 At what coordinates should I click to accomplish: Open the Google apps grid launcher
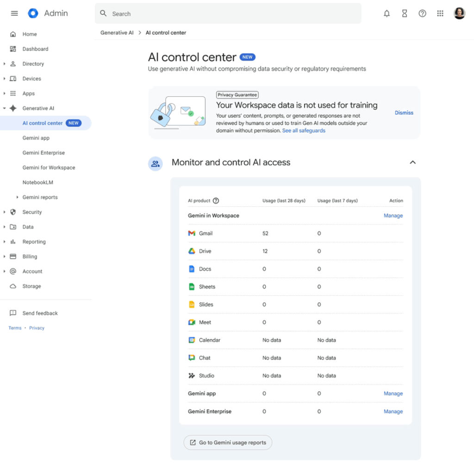click(x=440, y=13)
